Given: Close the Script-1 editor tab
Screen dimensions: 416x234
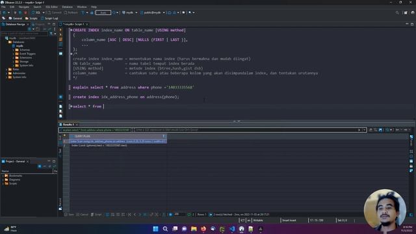Looking at the screenshot, I should 86,24.
